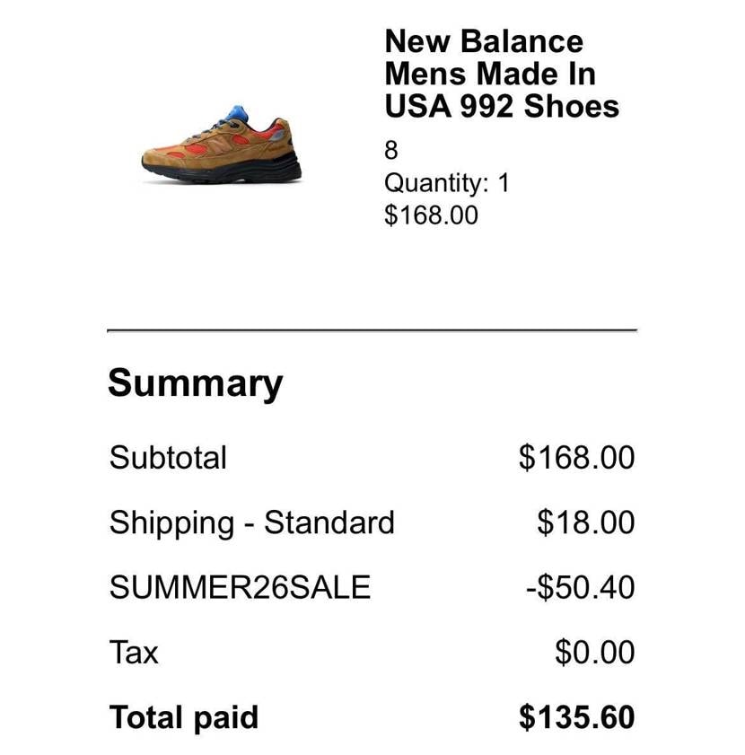Click the Subtotal label
This screenshot has width=745, height=755.
[x=168, y=457]
